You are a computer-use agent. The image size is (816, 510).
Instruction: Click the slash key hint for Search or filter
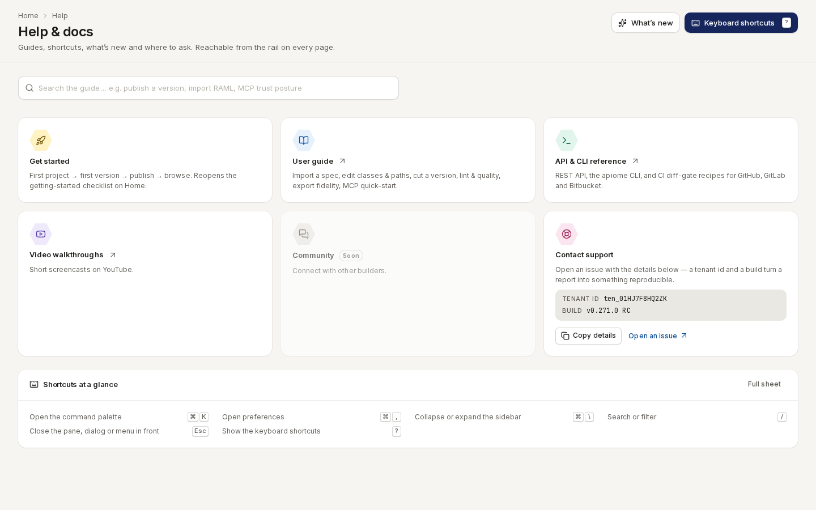point(782,417)
